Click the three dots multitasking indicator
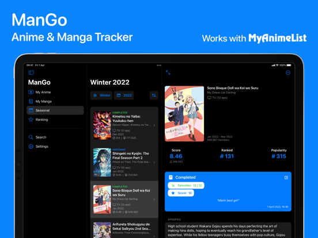Image resolution: width=318 pixels, height=238 pixels. [x=159, y=65]
